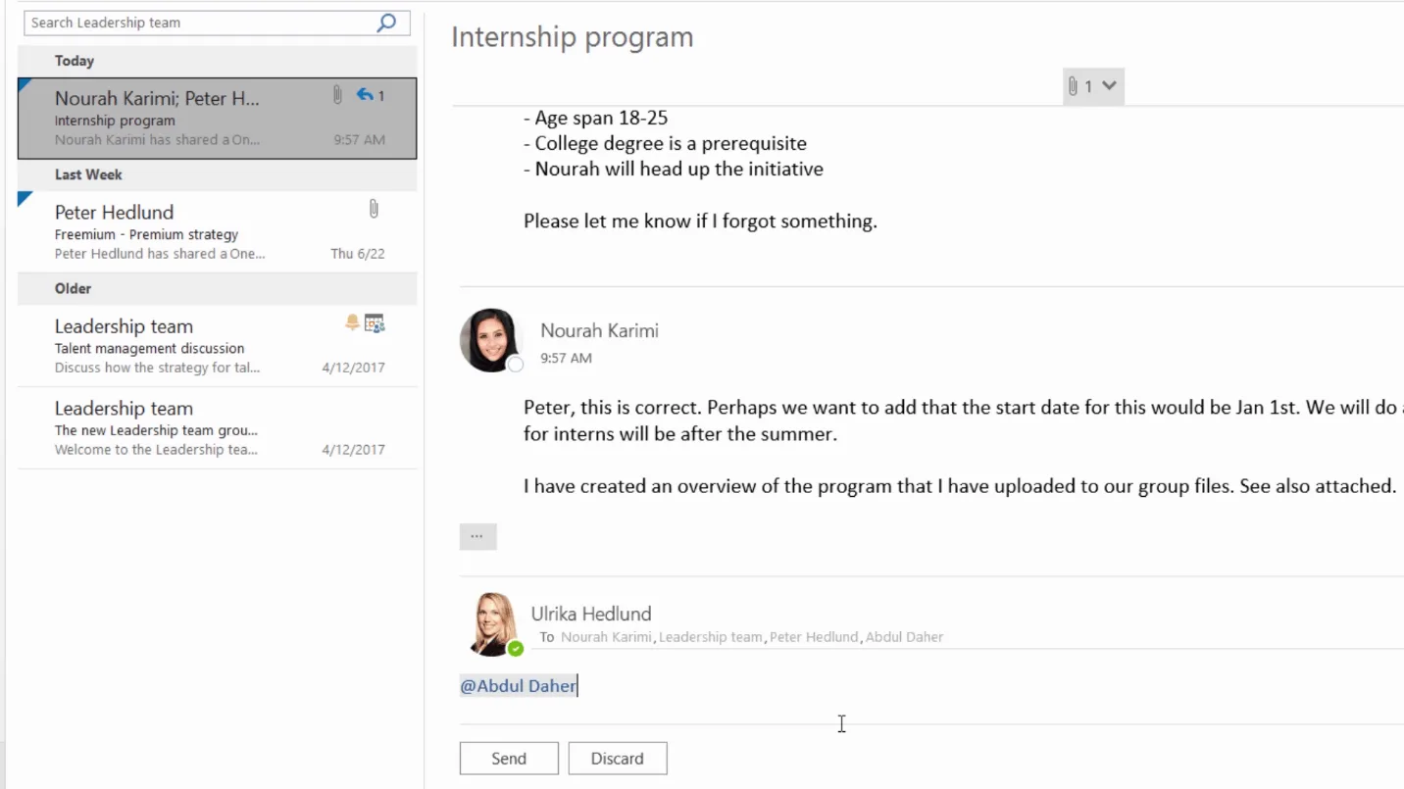Viewport: 1404px width, 789px height.
Task: Click the attachment paperclip icon in reading pane header
Action: coord(1073,86)
